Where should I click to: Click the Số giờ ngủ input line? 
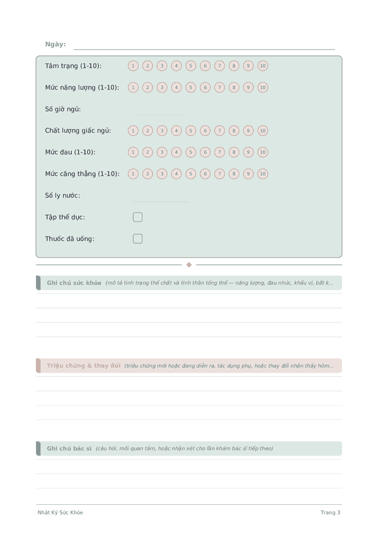[160, 111]
